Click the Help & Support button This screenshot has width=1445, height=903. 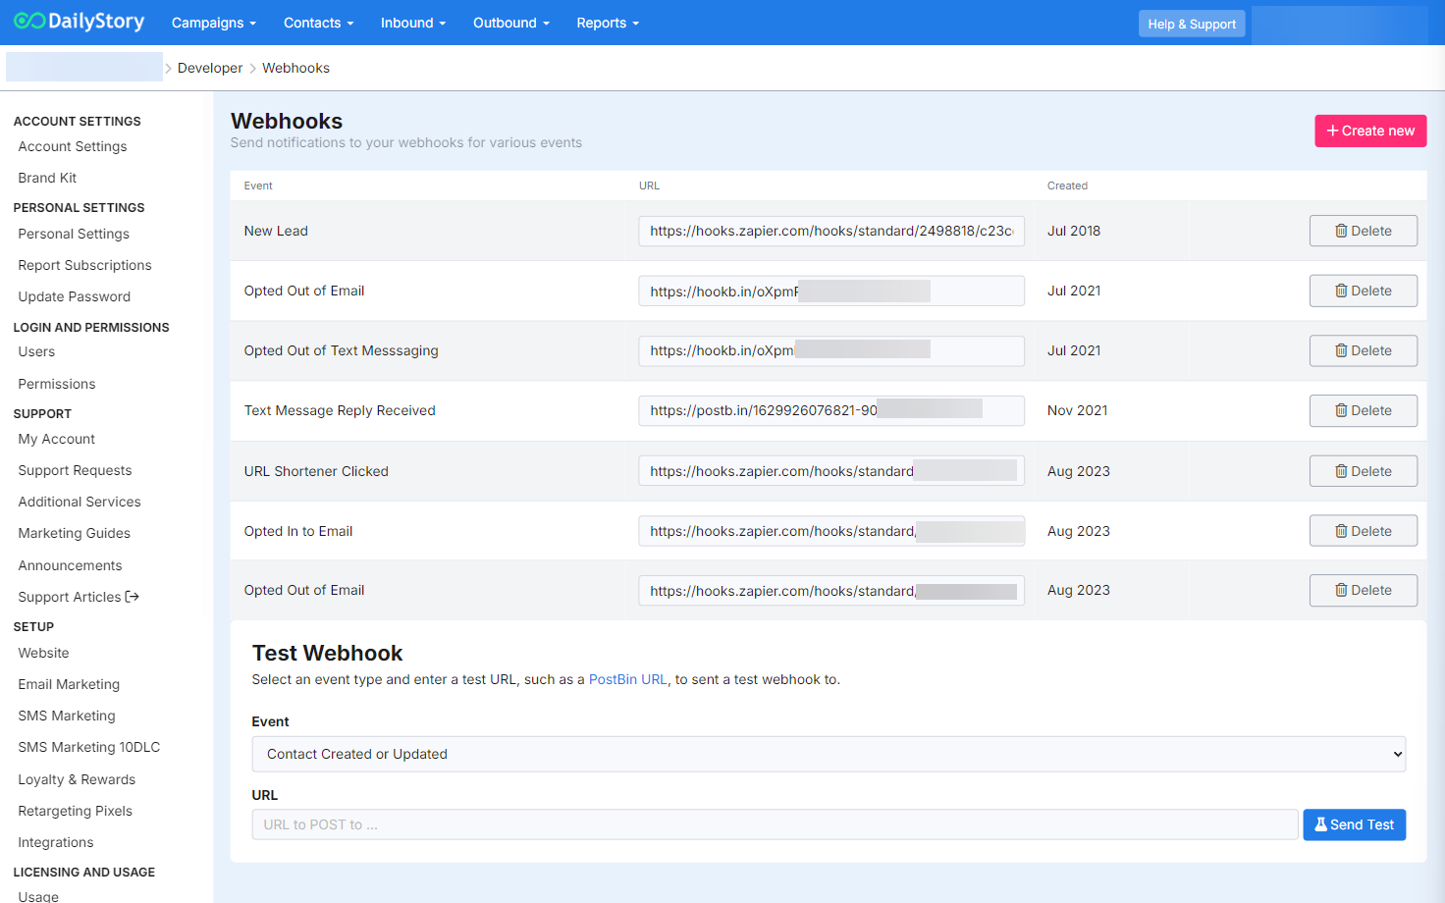(x=1191, y=24)
